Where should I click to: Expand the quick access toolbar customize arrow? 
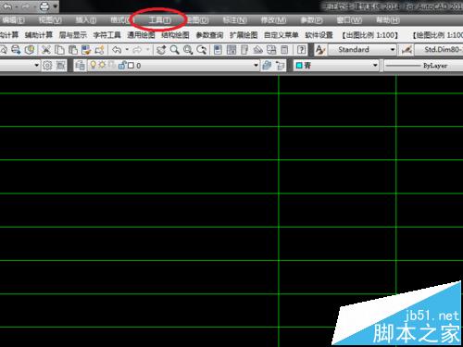pos(56,6)
